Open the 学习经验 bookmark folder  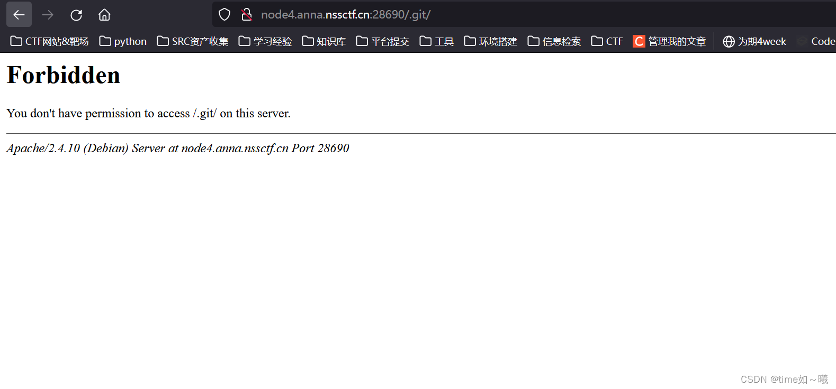tap(265, 41)
